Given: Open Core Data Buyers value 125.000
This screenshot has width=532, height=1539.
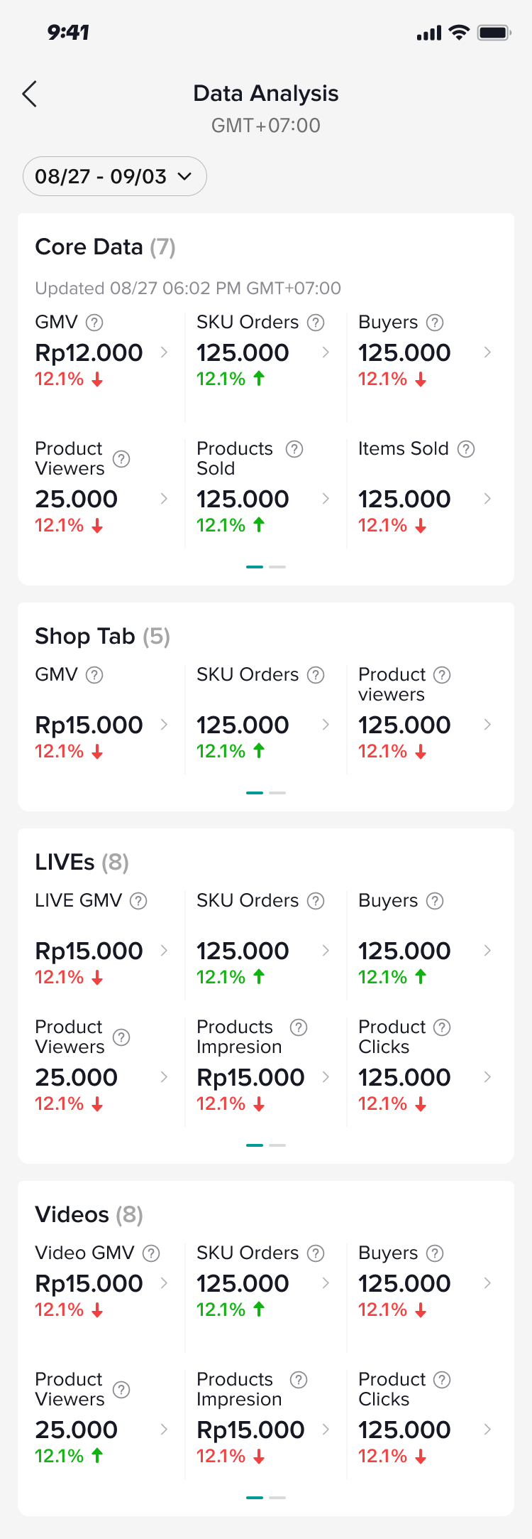Looking at the screenshot, I should click(404, 353).
